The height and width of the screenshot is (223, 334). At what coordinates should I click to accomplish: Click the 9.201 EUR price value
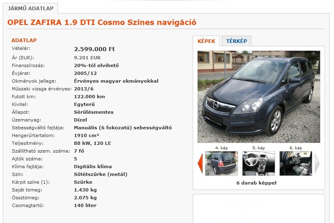click(87, 58)
